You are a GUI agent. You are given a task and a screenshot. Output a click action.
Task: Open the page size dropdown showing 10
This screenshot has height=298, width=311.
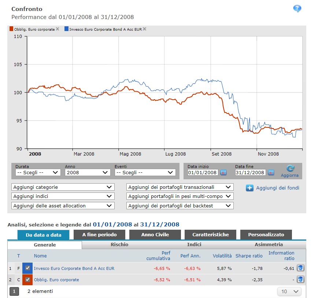(x=289, y=291)
